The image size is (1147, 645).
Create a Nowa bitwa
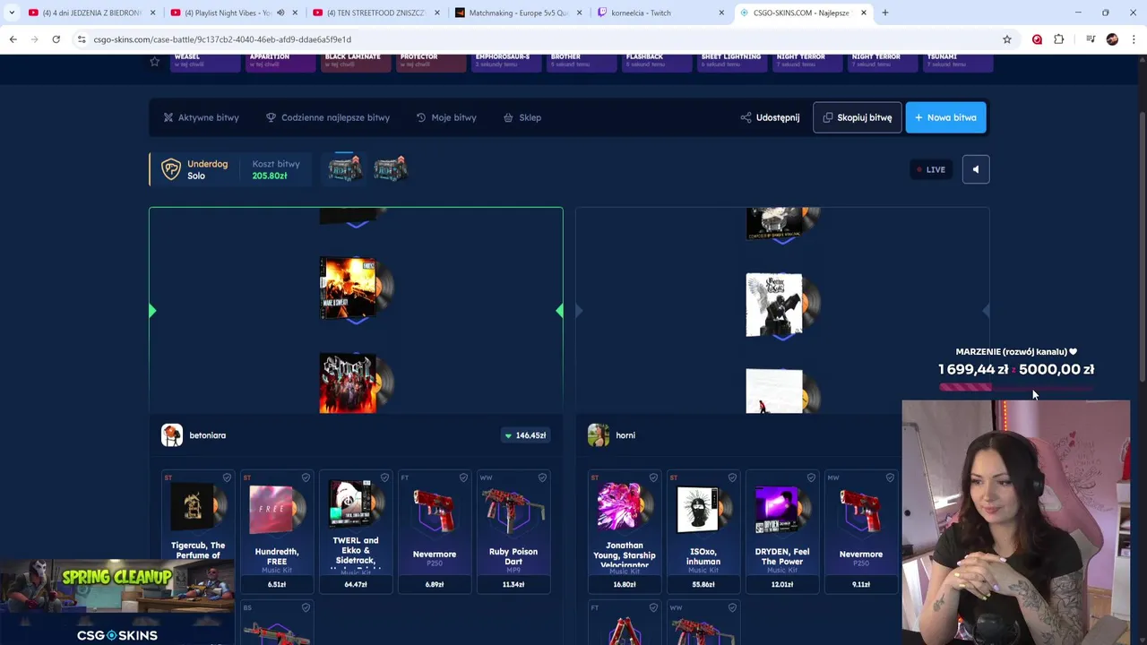(x=945, y=117)
